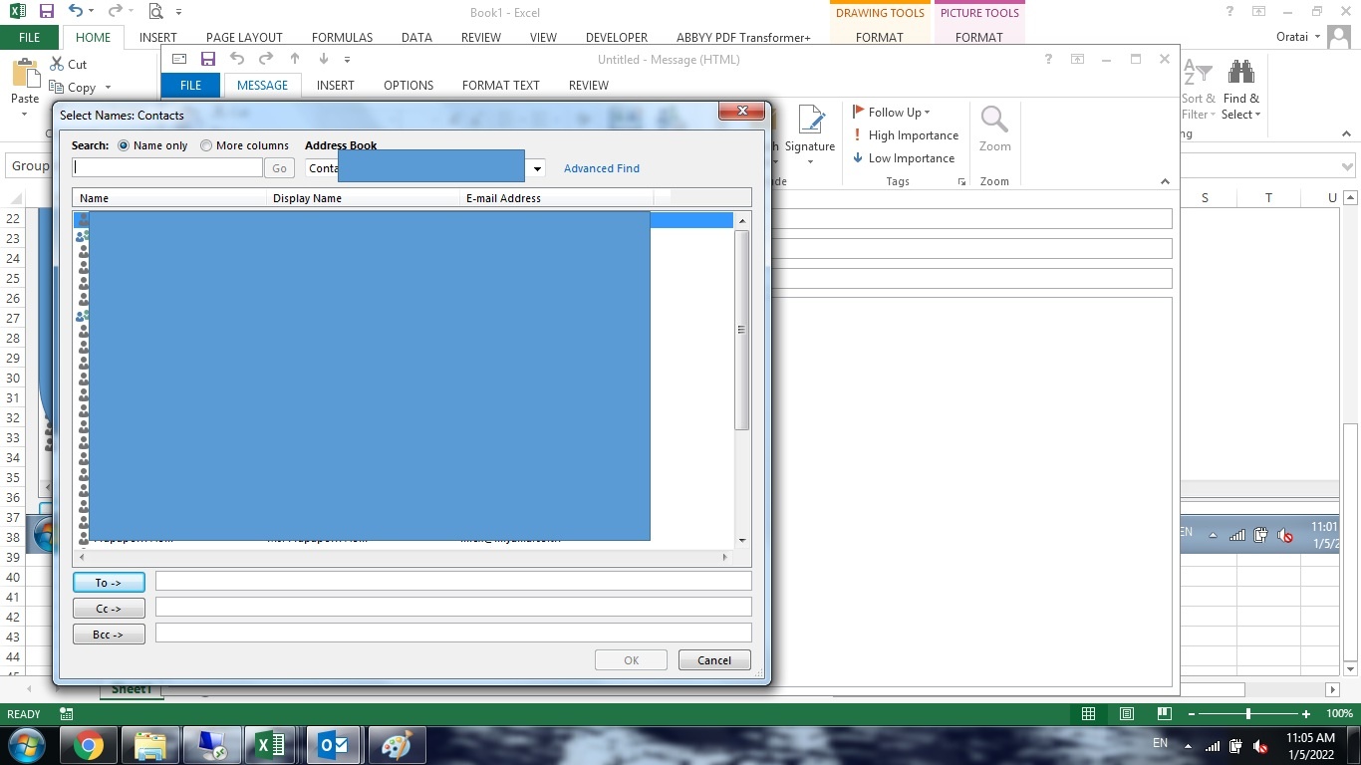Open the Tags dialog launcher
The width and height of the screenshot is (1361, 765).
[961, 182]
